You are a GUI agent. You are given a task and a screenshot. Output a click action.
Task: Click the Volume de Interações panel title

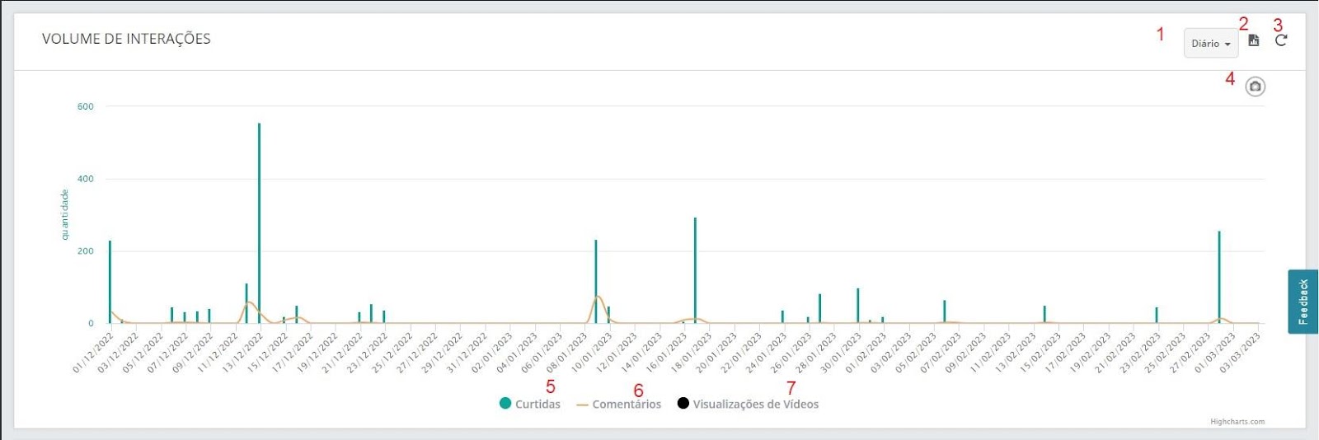126,39
